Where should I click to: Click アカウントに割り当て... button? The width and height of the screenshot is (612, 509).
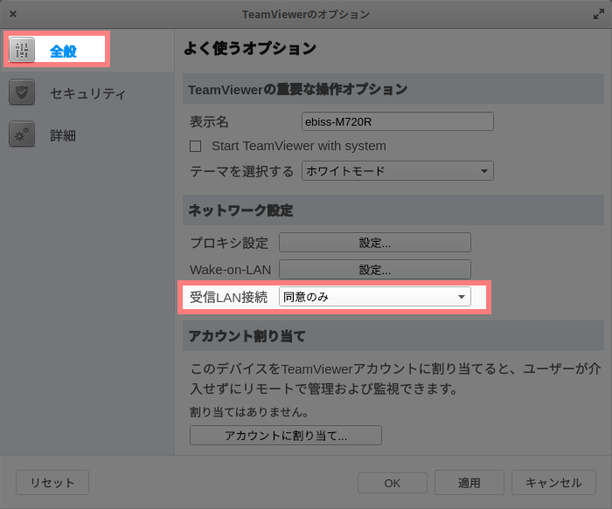[286, 436]
